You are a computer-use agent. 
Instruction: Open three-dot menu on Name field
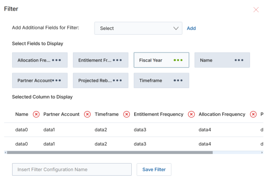pyautogui.click(x=239, y=60)
